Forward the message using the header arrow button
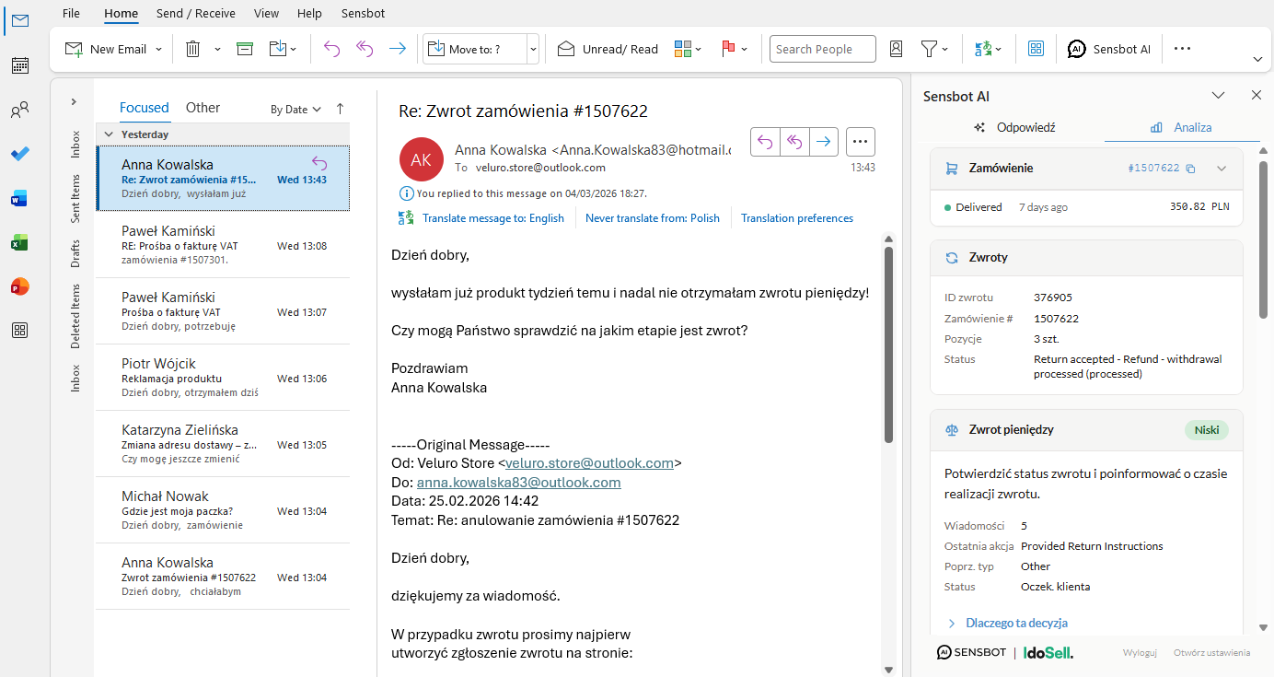 tap(824, 142)
